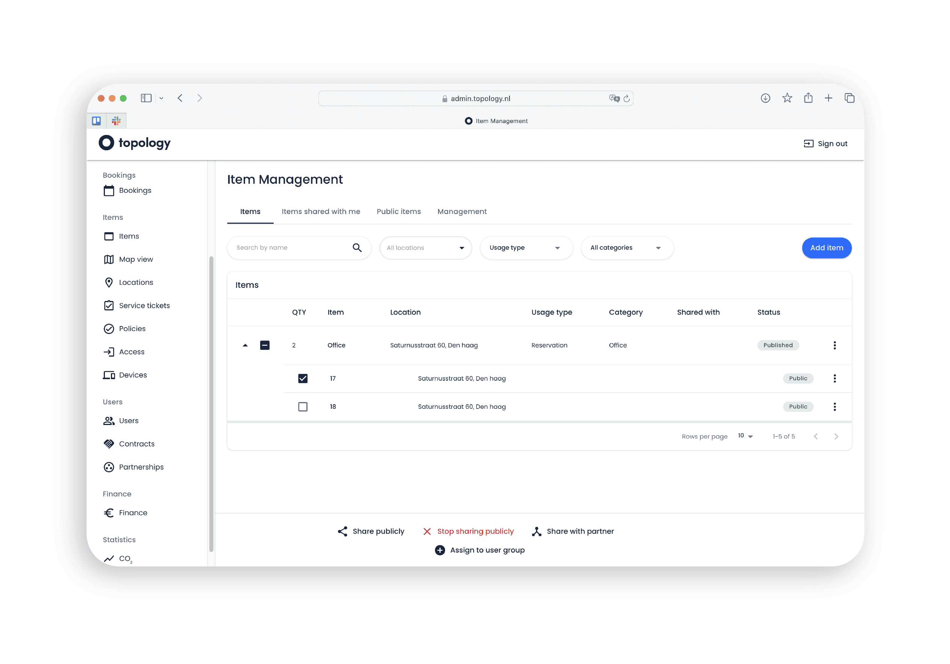Collapse the Office row expander arrow
Viewport: 950px width, 664px height.
[x=245, y=345]
